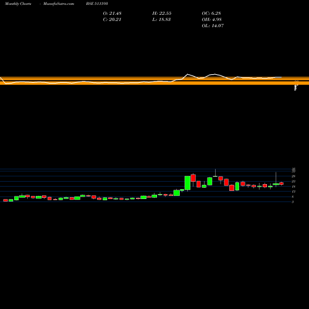
Task: Select the "OH: 4.98" reading
Action: 211,20
